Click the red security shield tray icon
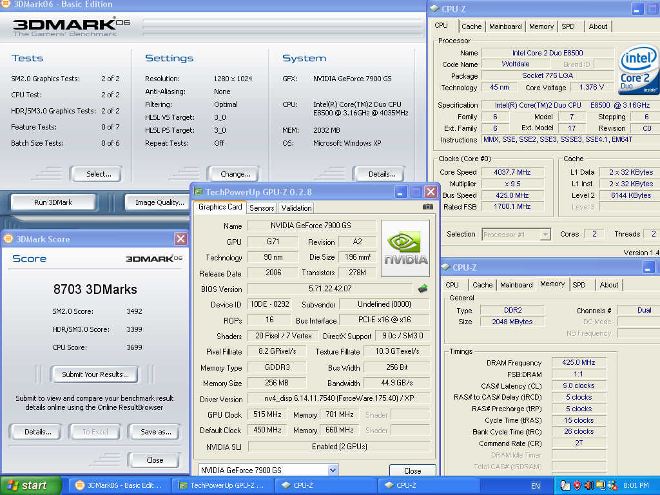This screenshot has width=660, height=495. (x=577, y=485)
